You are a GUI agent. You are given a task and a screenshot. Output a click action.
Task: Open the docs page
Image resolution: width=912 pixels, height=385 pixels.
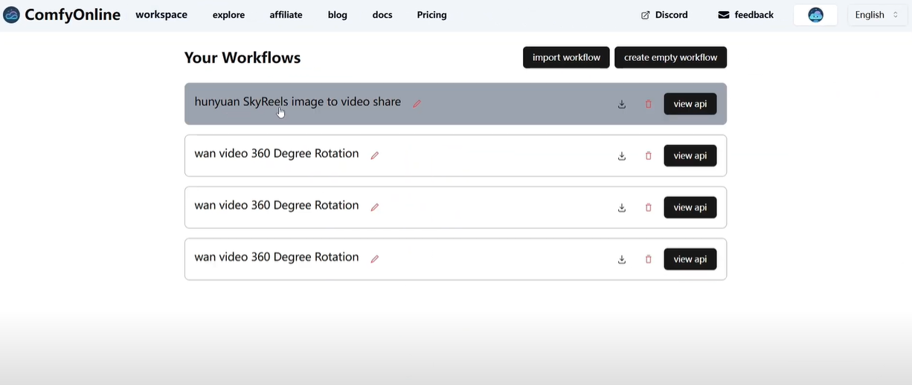tap(382, 15)
